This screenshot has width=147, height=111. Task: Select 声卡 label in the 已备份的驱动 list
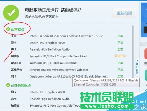pyautogui.click(x=14, y=99)
